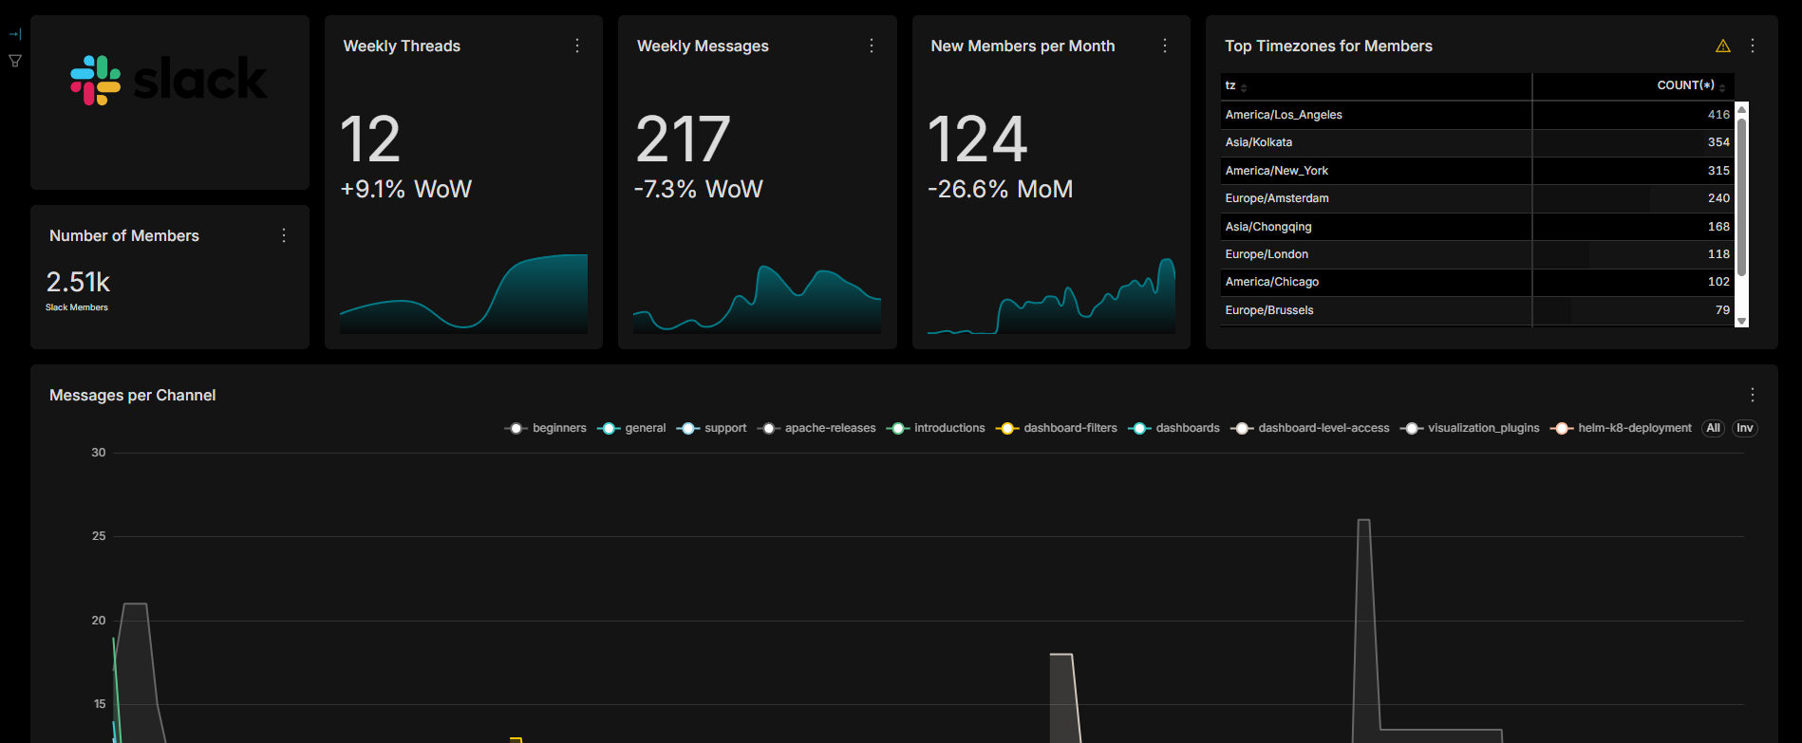This screenshot has height=743, width=1802.
Task: Click the New Members sparkline chart
Action: 1051,295
